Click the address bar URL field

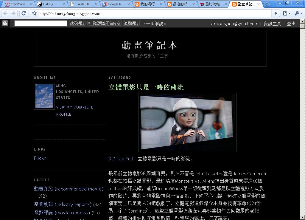pos(155,14)
